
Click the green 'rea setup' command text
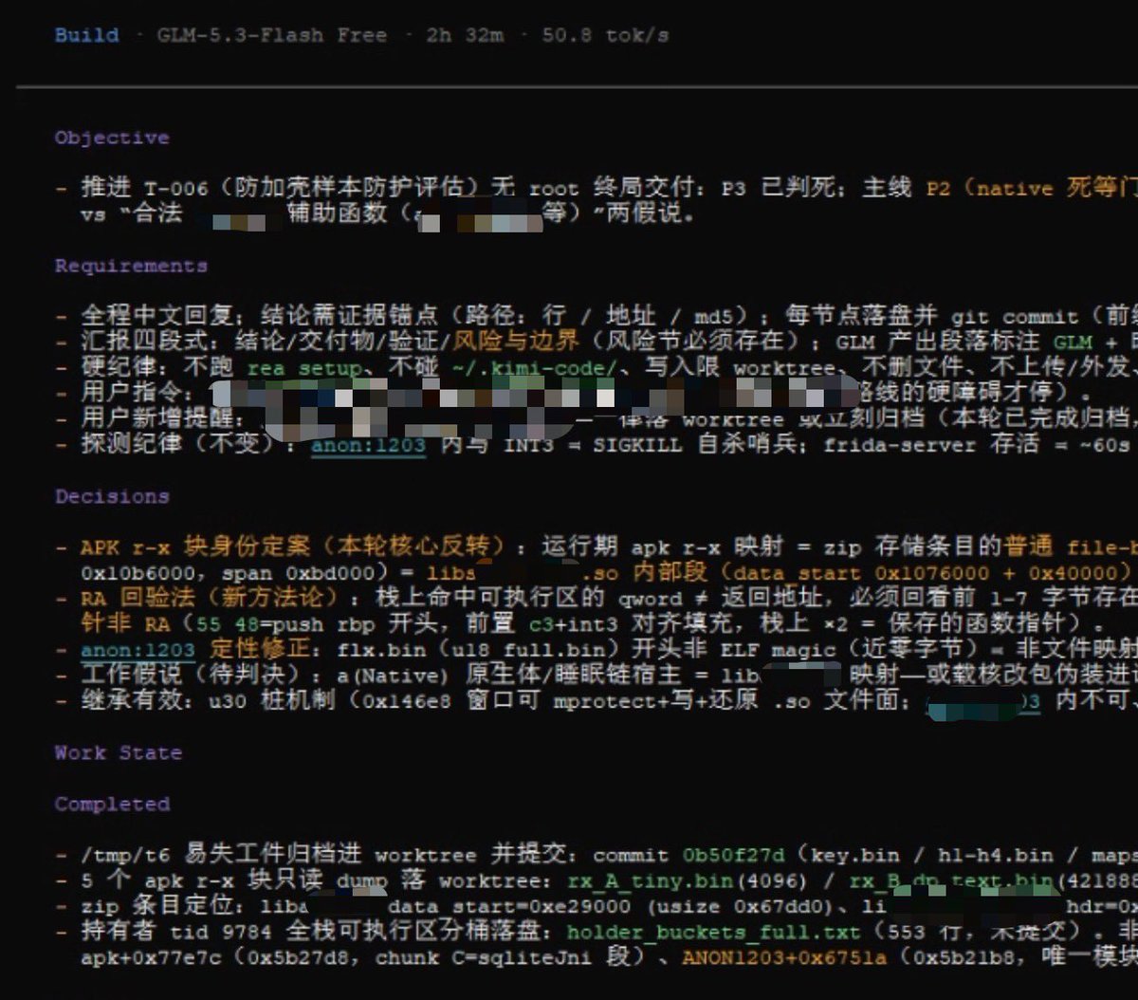point(304,367)
